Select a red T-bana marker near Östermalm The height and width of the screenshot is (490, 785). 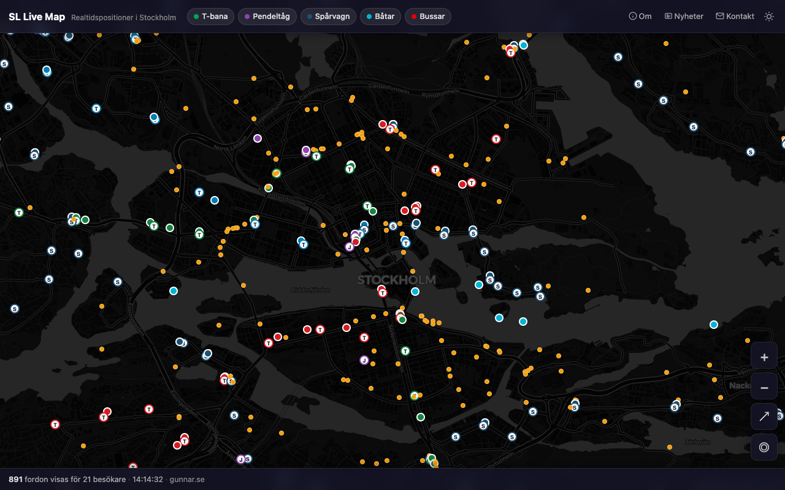point(496,139)
